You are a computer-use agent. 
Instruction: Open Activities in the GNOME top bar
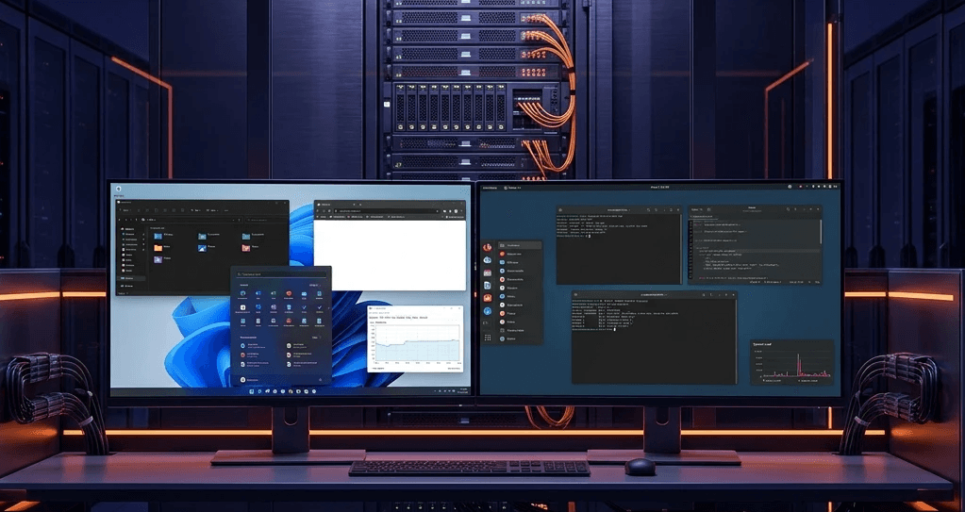coord(490,188)
